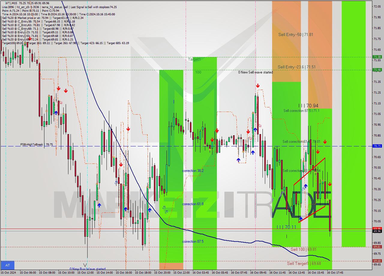Click the 'WTI,M15' symbol header text
Image resolution: width=384 pixels, height=276 pixels.
coord(12,3)
